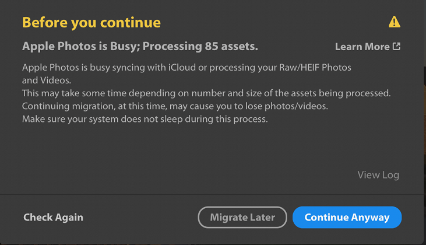Screen dimensions: 426x245
Task: Click the 'Continuing migration' warning line
Action: point(175,106)
